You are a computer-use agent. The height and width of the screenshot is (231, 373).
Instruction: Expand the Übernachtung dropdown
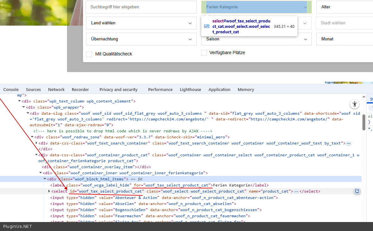[x=141, y=39]
